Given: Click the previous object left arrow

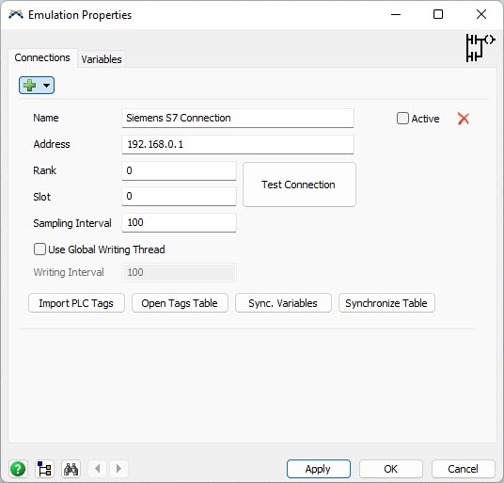Looking at the screenshot, I should click(98, 469).
